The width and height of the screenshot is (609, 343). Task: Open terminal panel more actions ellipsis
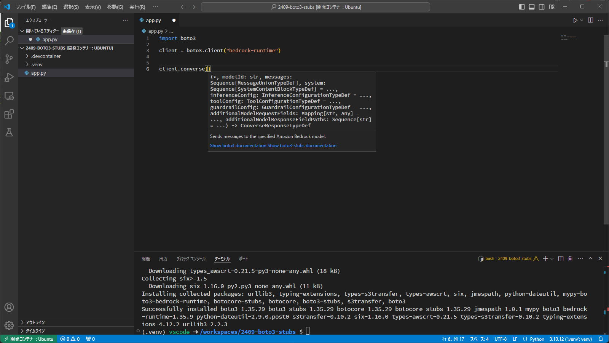(x=580, y=258)
